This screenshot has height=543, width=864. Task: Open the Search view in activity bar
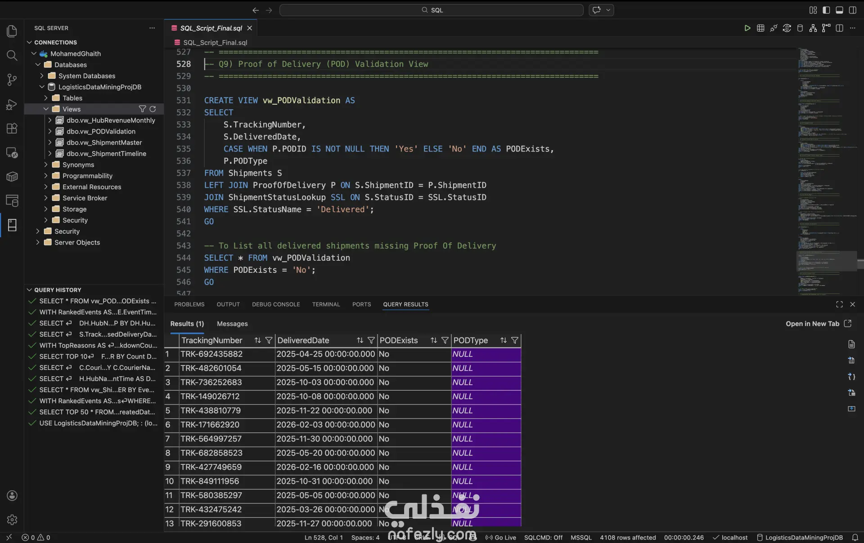pos(12,55)
